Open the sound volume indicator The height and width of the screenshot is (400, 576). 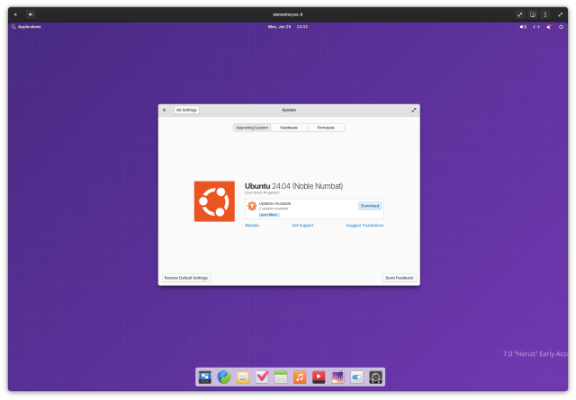tap(523, 27)
